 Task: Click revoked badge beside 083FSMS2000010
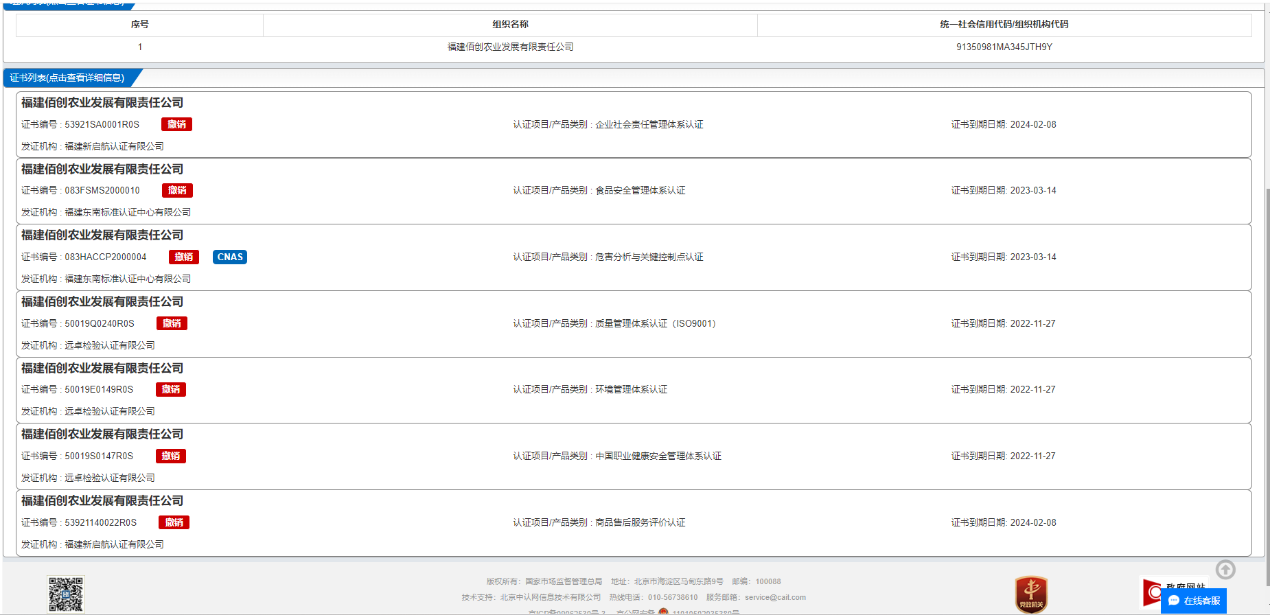pos(177,190)
